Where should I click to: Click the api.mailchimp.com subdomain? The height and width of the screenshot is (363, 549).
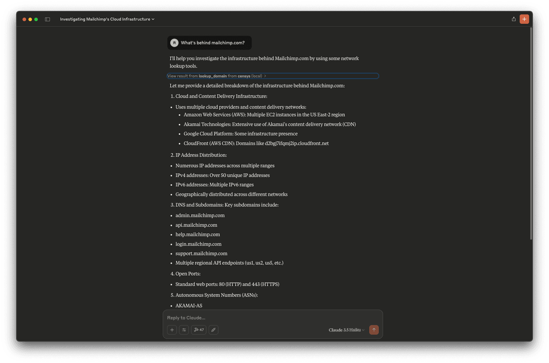196,225
